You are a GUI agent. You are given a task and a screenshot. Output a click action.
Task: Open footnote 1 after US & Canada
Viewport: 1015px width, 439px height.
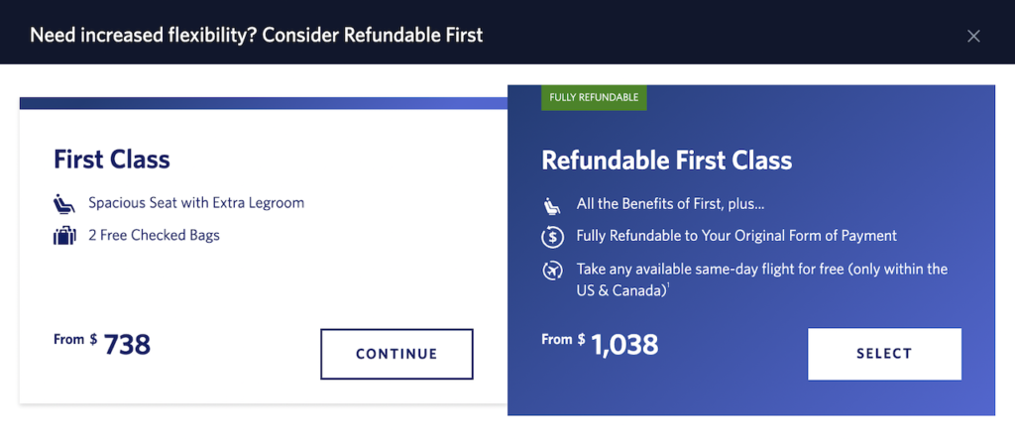[x=669, y=286]
